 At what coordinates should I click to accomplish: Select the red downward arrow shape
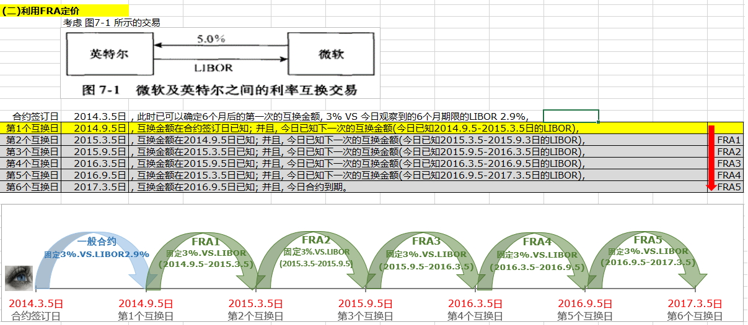click(711, 158)
